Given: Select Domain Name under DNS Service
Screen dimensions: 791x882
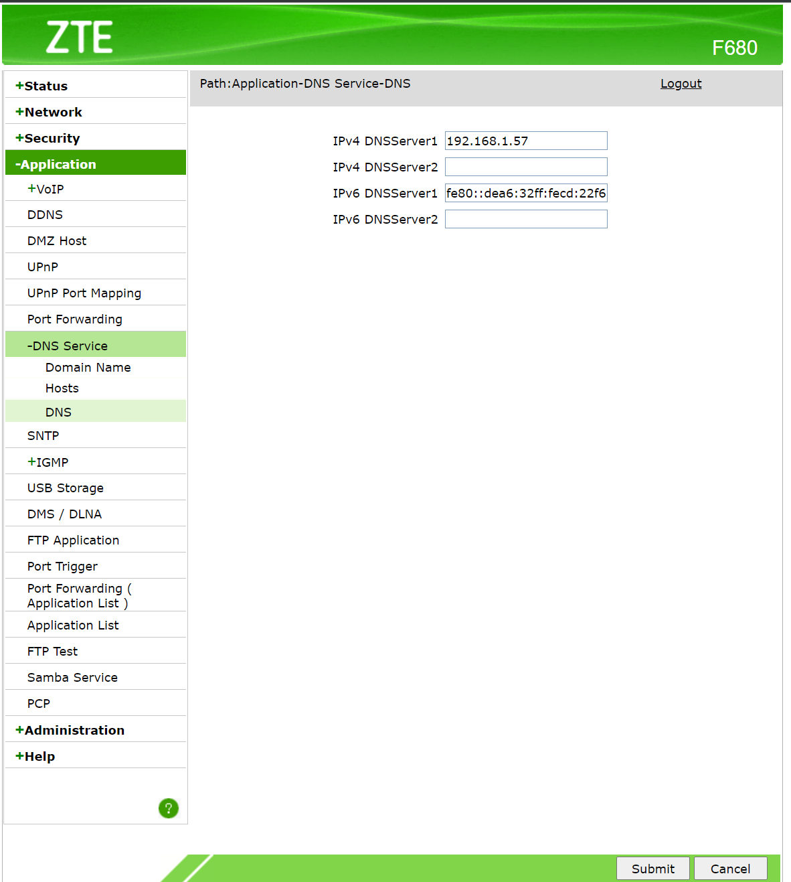Looking at the screenshot, I should (x=88, y=368).
